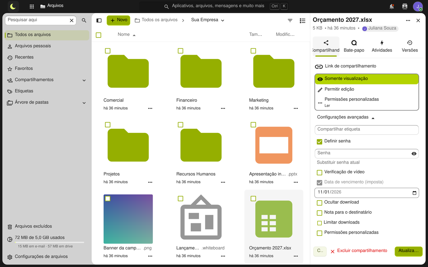Expand Árvore de pastas in sidebar

coord(84,103)
